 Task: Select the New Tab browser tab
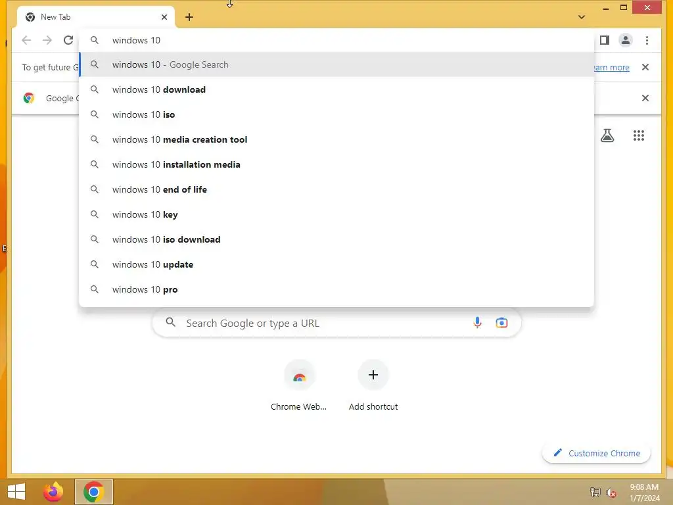tap(96, 17)
